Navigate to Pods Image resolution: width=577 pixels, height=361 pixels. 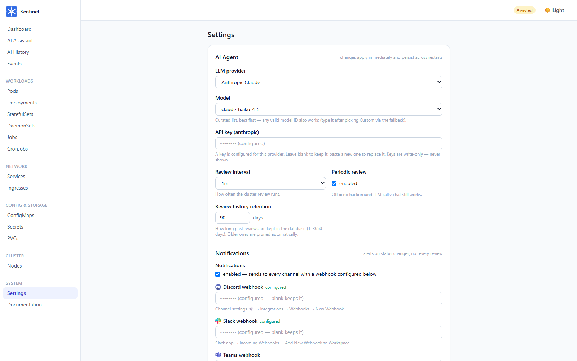click(40, 91)
